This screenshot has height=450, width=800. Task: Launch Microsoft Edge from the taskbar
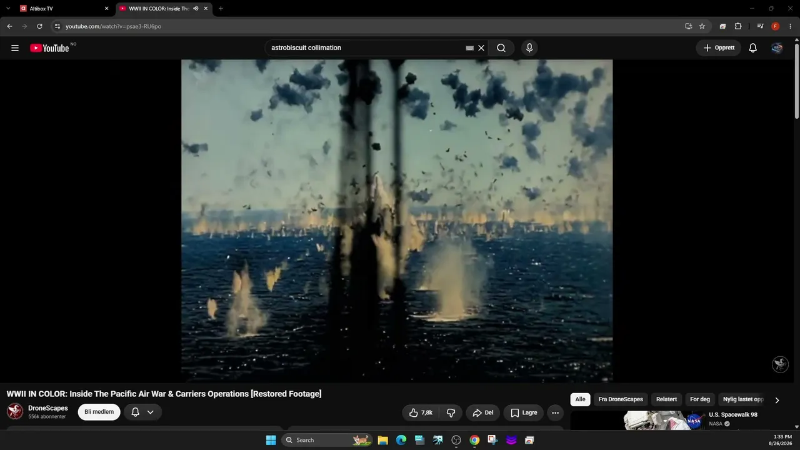coord(401,440)
